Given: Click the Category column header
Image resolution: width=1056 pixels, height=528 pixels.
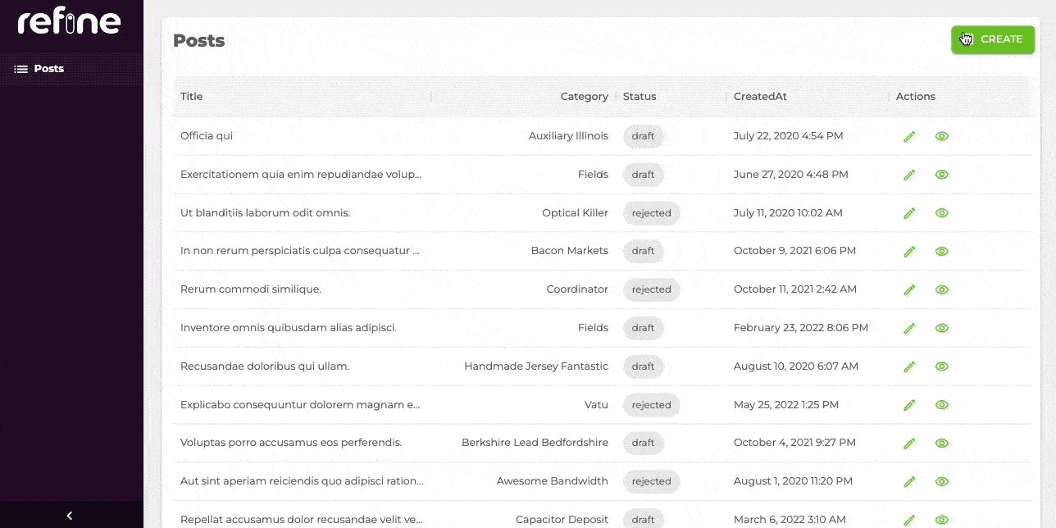Looking at the screenshot, I should click(x=584, y=97).
